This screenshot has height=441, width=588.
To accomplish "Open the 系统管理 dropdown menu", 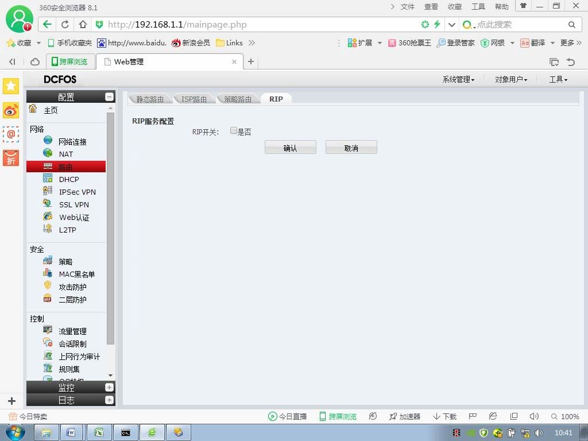I will tap(459, 79).
